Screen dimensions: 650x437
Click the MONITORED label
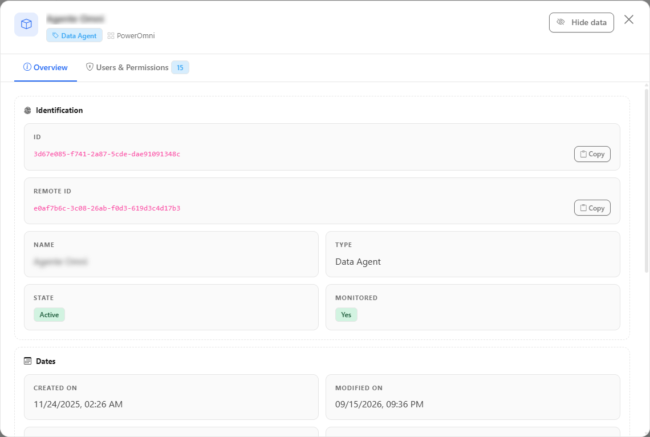[356, 298]
